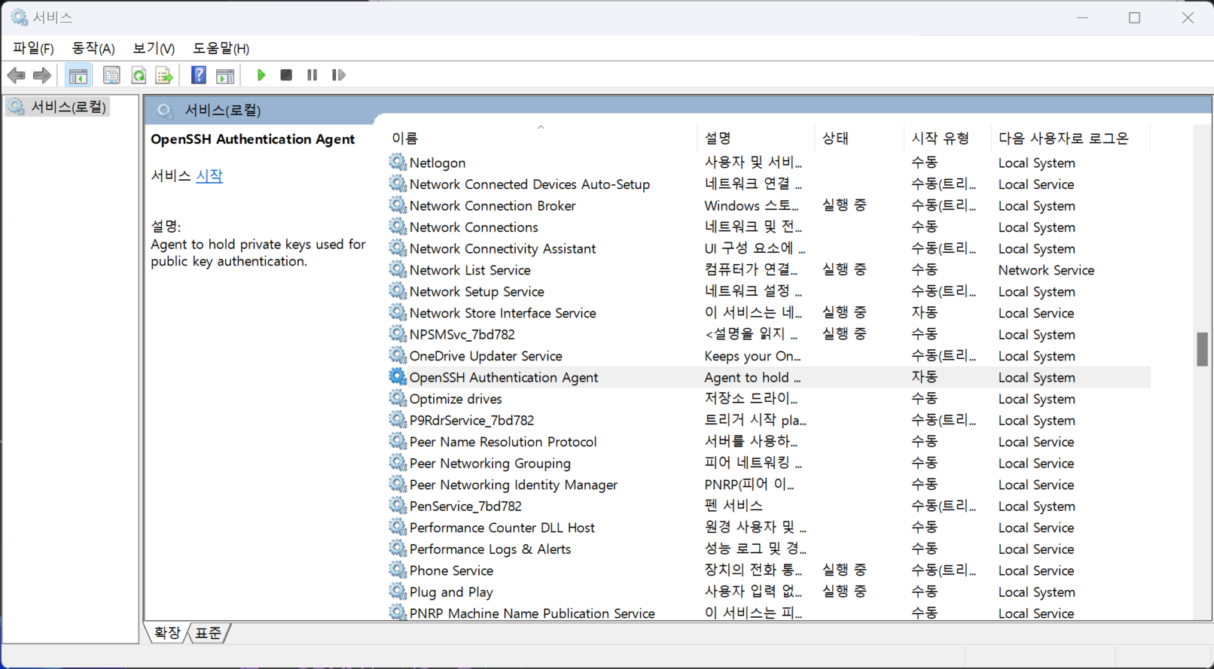The height and width of the screenshot is (669, 1214).
Task: Select the 서비스(로컬) tree node
Action: (x=59, y=107)
